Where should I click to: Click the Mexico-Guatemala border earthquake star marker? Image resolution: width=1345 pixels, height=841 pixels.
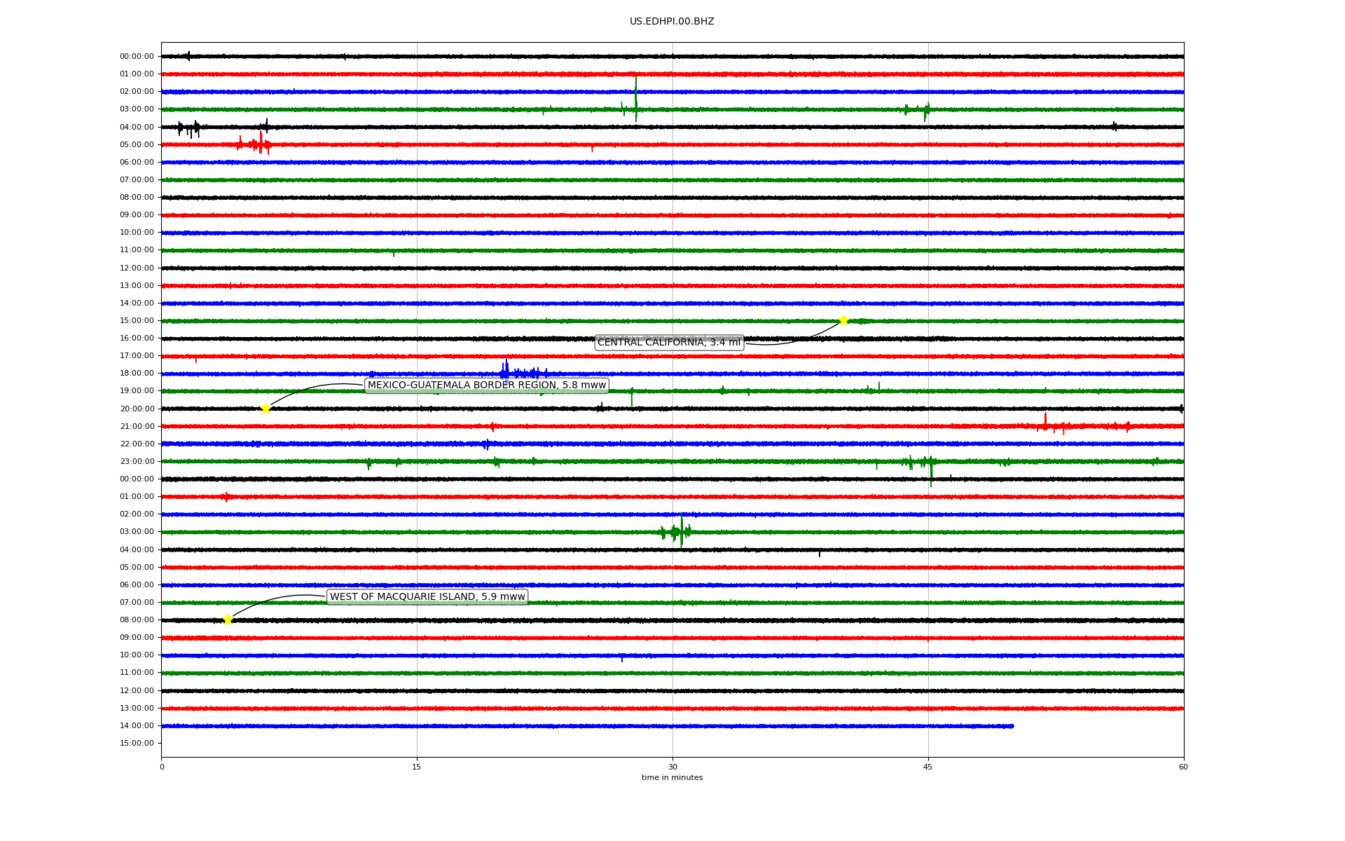(265, 409)
